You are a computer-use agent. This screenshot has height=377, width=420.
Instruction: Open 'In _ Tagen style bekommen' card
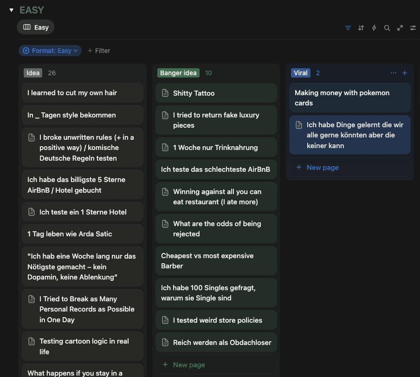(83, 115)
